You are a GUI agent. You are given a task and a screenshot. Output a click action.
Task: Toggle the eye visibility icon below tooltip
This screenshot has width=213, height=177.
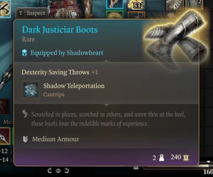(58, 171)
